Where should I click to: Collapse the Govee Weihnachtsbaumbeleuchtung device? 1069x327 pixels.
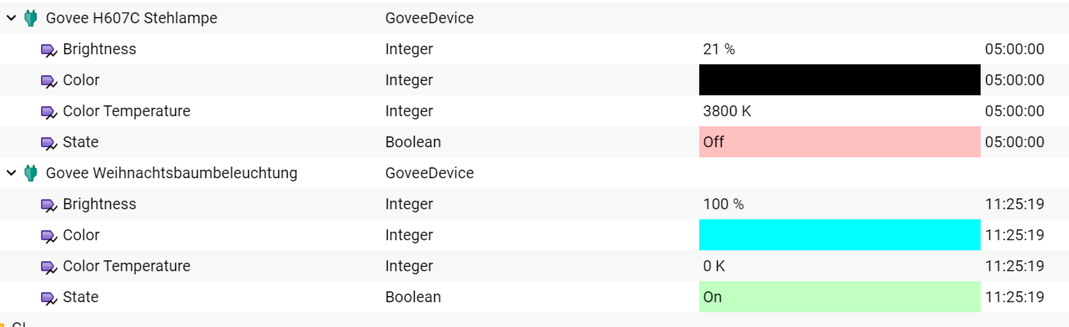click(x=11, y=174)
